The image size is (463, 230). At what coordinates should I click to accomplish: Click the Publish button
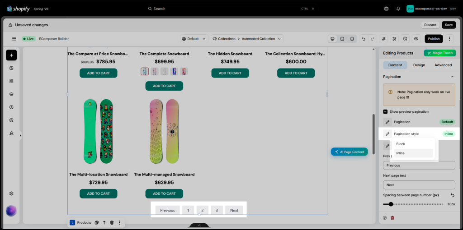[434, 39]
